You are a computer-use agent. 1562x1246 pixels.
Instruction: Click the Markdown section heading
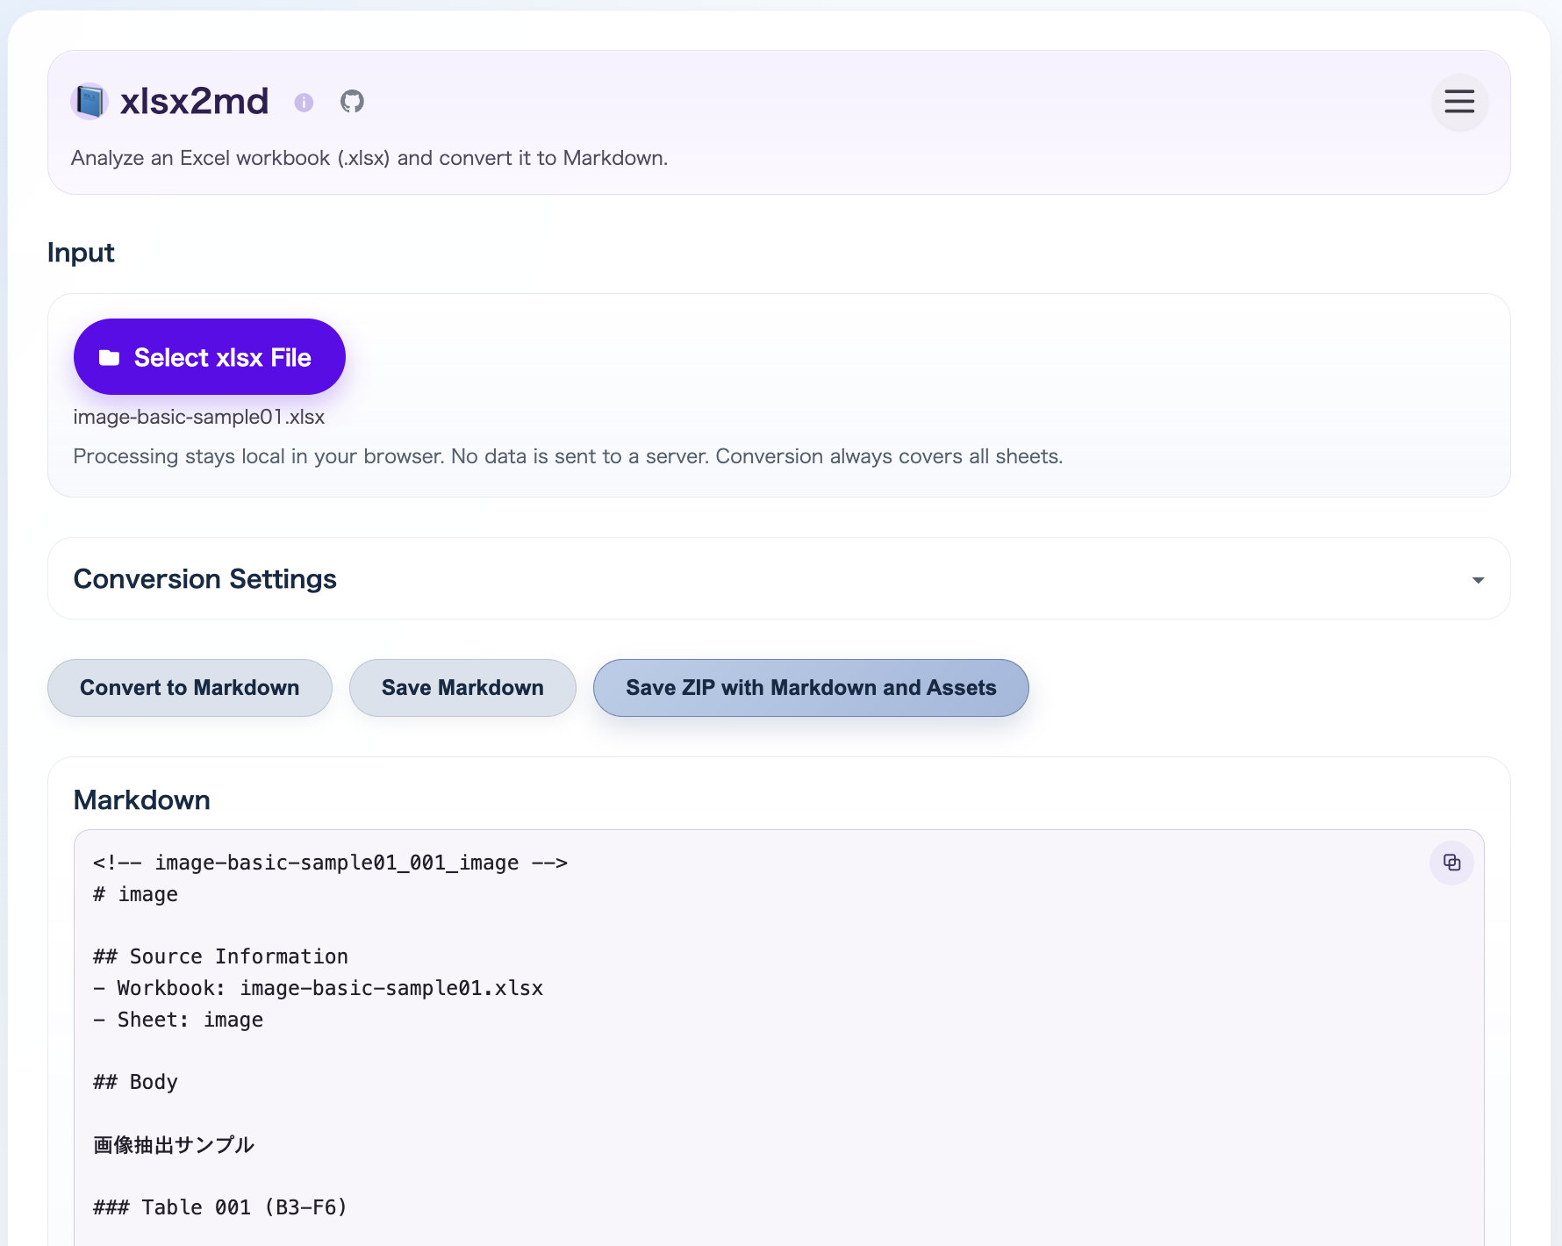[x=141, y=799]
